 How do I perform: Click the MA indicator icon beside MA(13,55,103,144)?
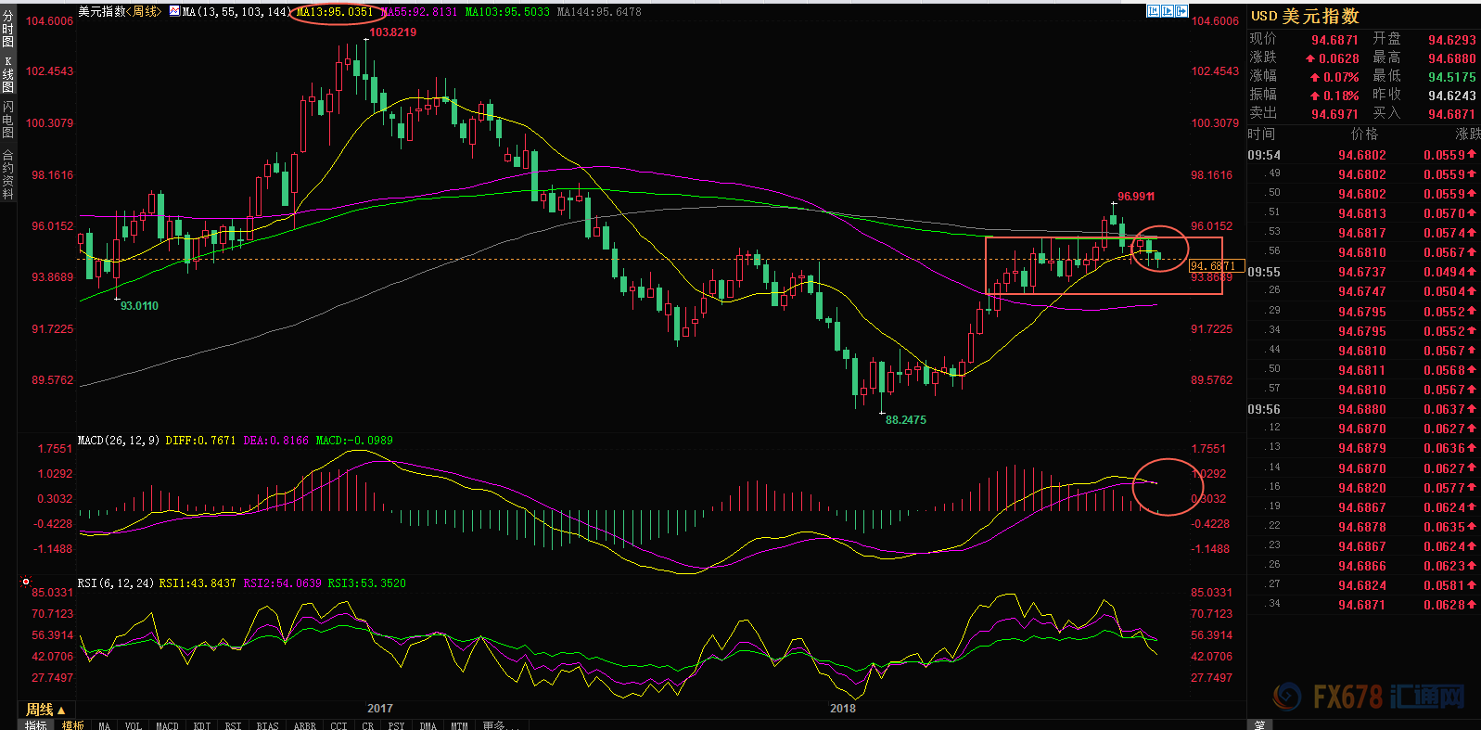[x=174, y=12]
